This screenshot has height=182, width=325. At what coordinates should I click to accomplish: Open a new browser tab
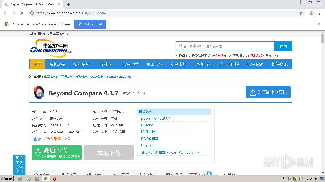(x=68, y=4)
